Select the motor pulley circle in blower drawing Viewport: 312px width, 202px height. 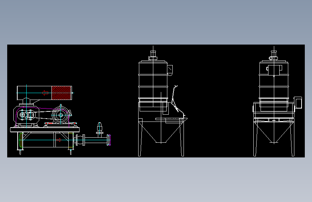[60, 115]
